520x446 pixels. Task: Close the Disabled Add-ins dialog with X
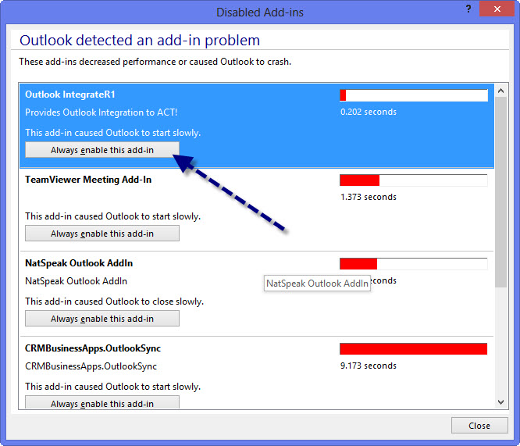tap(497, 9)
